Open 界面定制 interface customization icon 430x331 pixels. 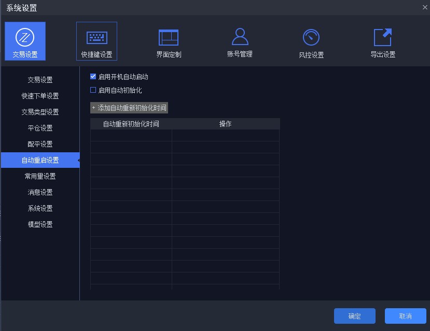click(x=168, y=41)
